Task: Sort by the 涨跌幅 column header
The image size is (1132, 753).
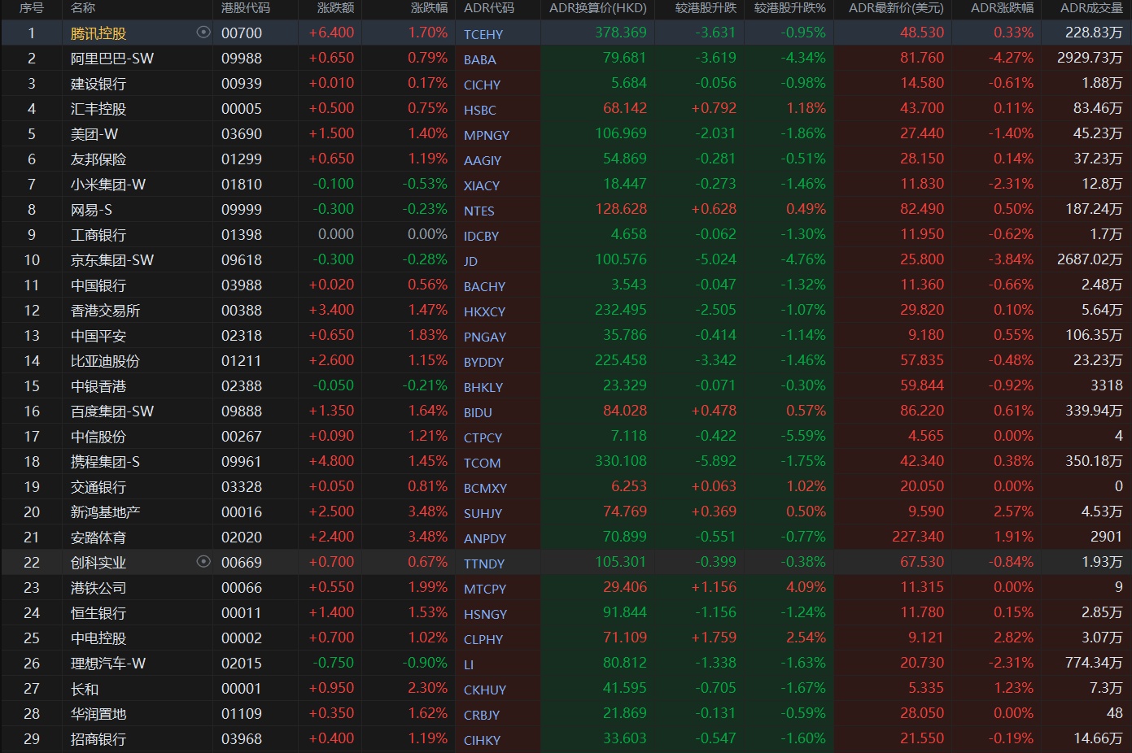Action: tap(429, 8)
